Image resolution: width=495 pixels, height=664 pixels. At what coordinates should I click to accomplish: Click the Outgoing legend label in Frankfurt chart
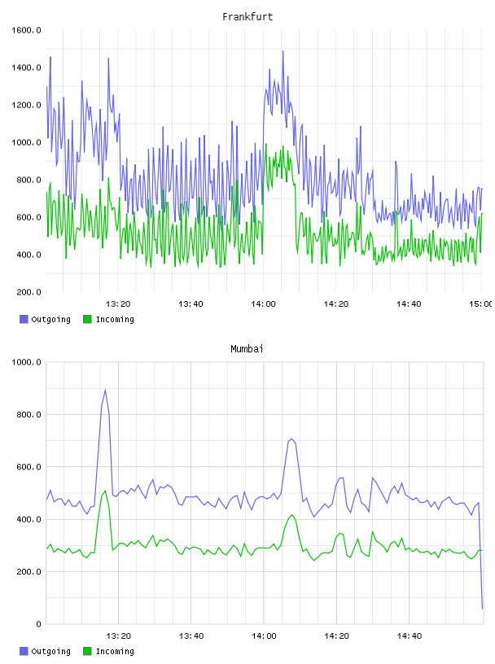50,320
